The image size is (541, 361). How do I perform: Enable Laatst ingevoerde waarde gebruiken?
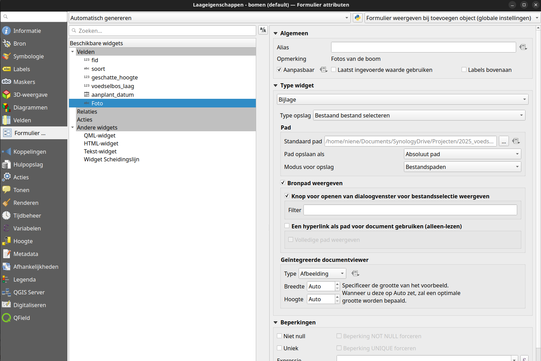[x=334, y=70]
